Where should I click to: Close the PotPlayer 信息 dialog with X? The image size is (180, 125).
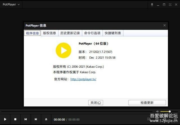point(165,25)
